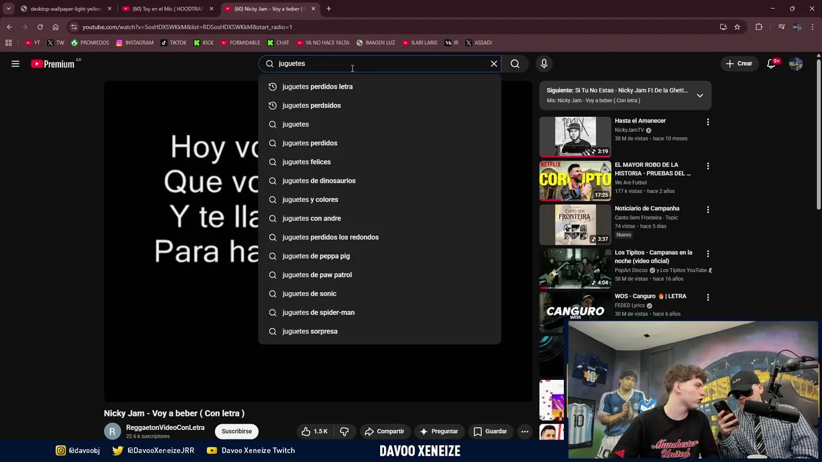822x462 pixels.
Task: Select history suggestion 'juguetes perdsidos'
Action: 380,105
